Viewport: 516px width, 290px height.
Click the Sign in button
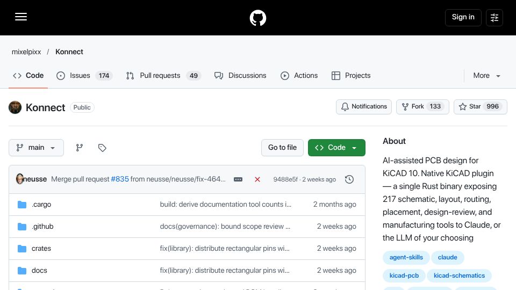[463, 17]
